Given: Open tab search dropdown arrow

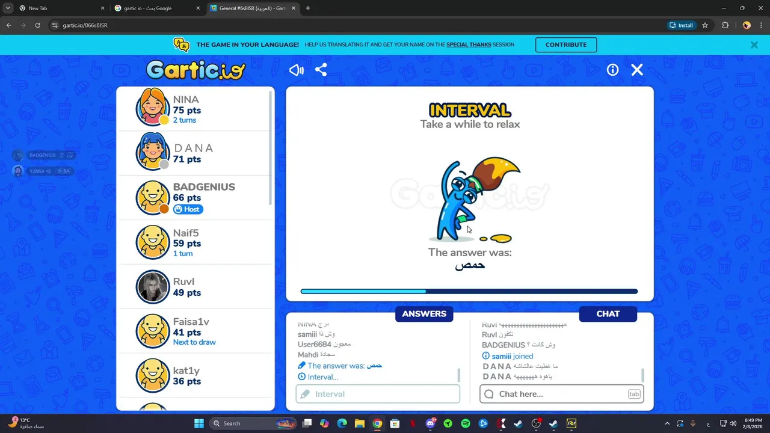Looking at the screenshot, I should click(8, 8).
